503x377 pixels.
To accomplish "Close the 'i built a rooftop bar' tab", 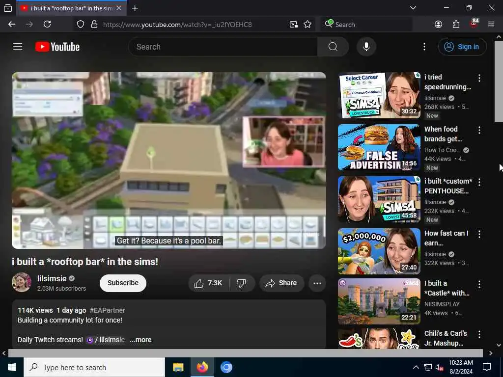I will [x=119, y=8].
